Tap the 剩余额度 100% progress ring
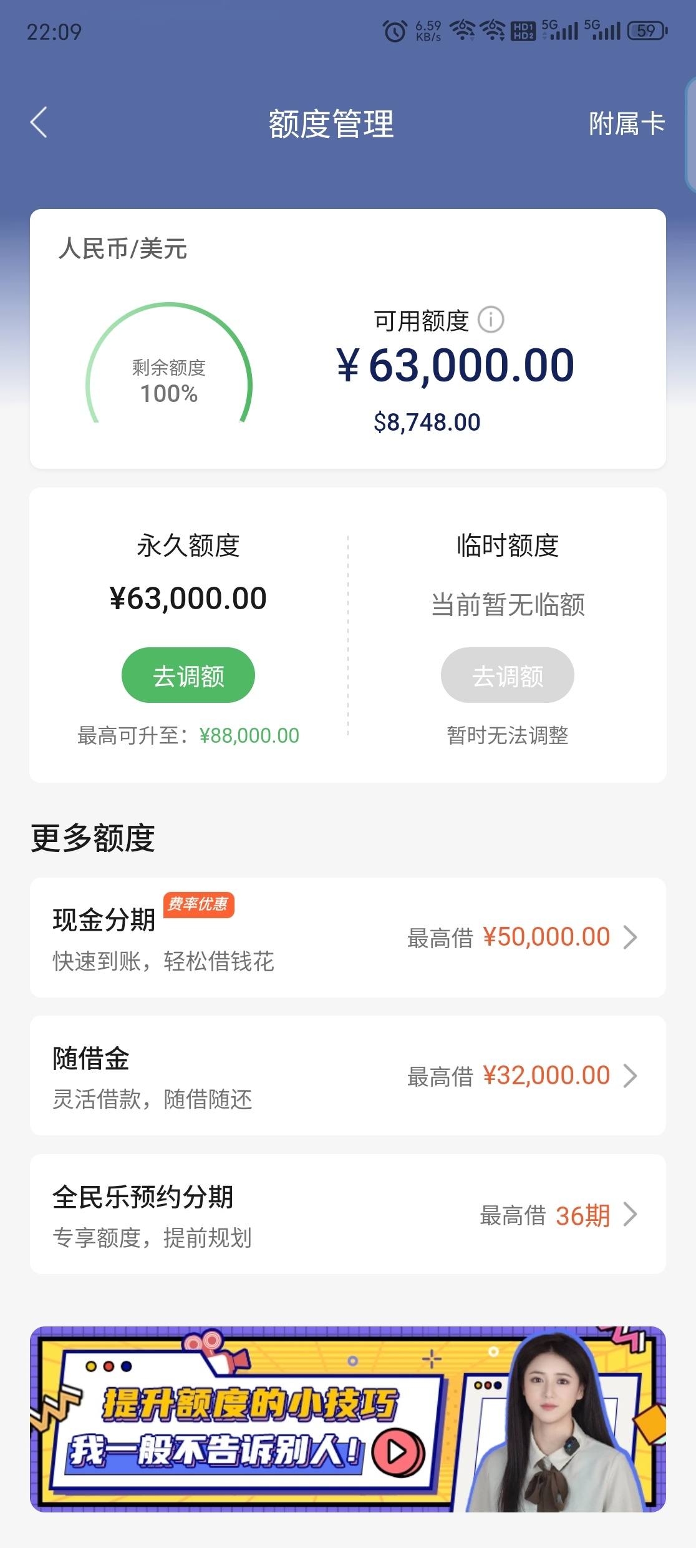696x1548 pixels. pyautogui.click(x=169, y=364)
